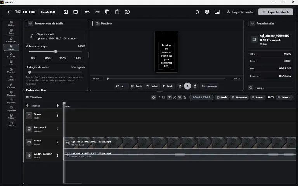298x186 pixels.
Task: Select the audio clip on Áudio/Volume track
Action: pyautogui.click(x=180, y=155)
